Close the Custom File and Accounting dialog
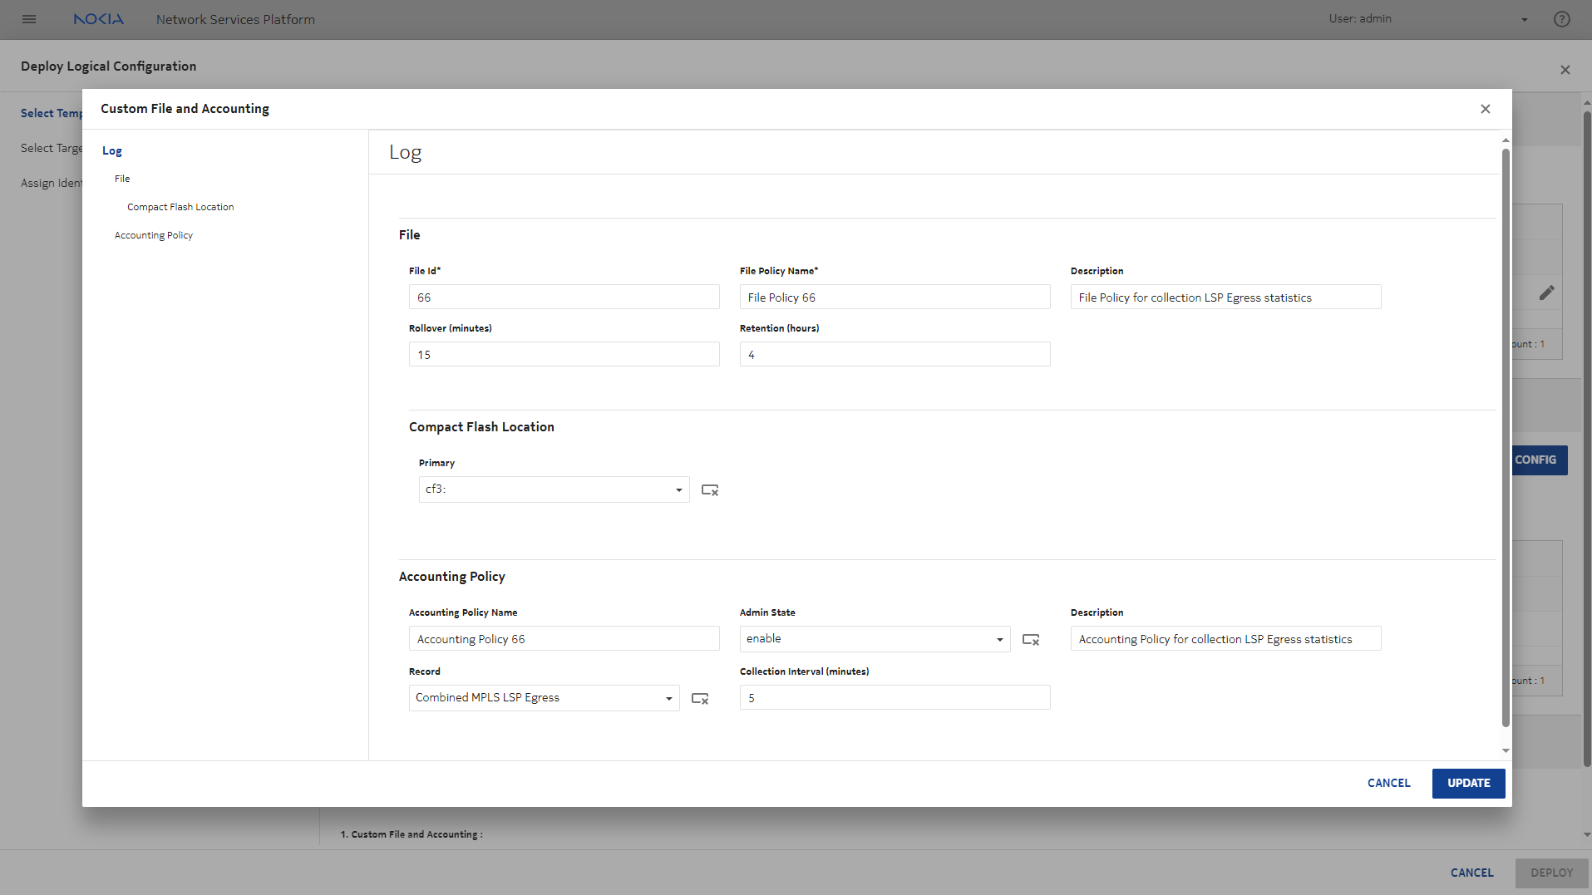 pos(1485,109)
